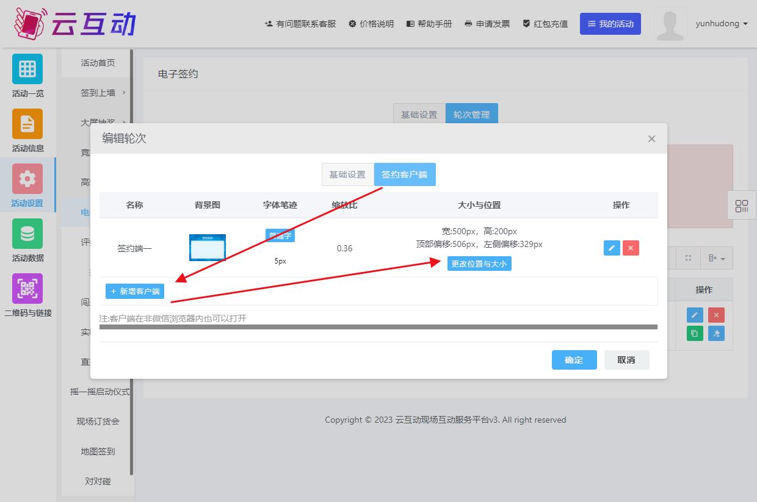This screenshot has height=502, width=757.
Task: Open the 活动信息 sidebar icon
Action: tap(27, 124)
